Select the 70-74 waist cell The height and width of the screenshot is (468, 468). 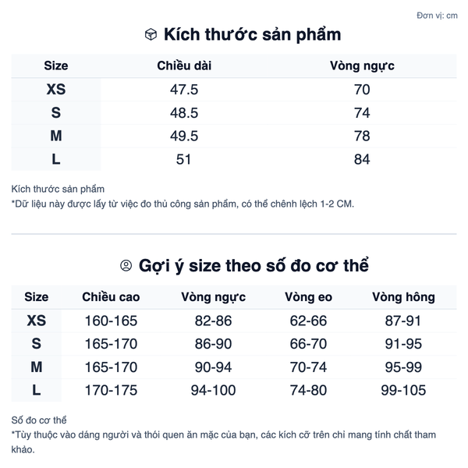point(308,367)
